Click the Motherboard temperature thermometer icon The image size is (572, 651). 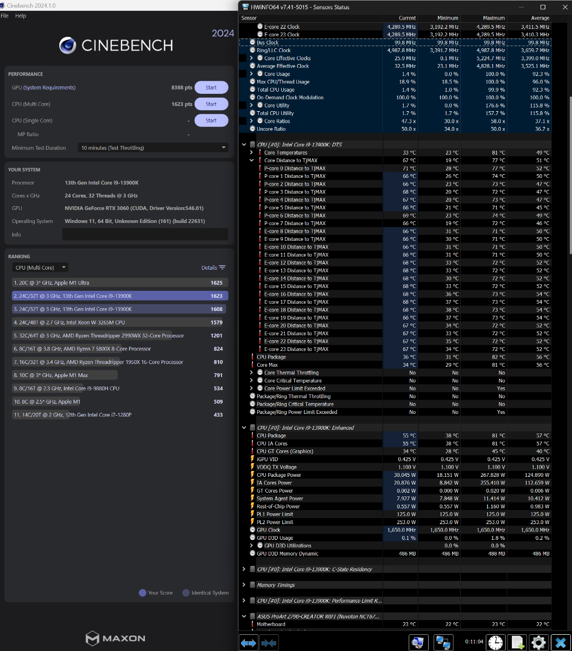pyautogui.click(x=252, y=624)
